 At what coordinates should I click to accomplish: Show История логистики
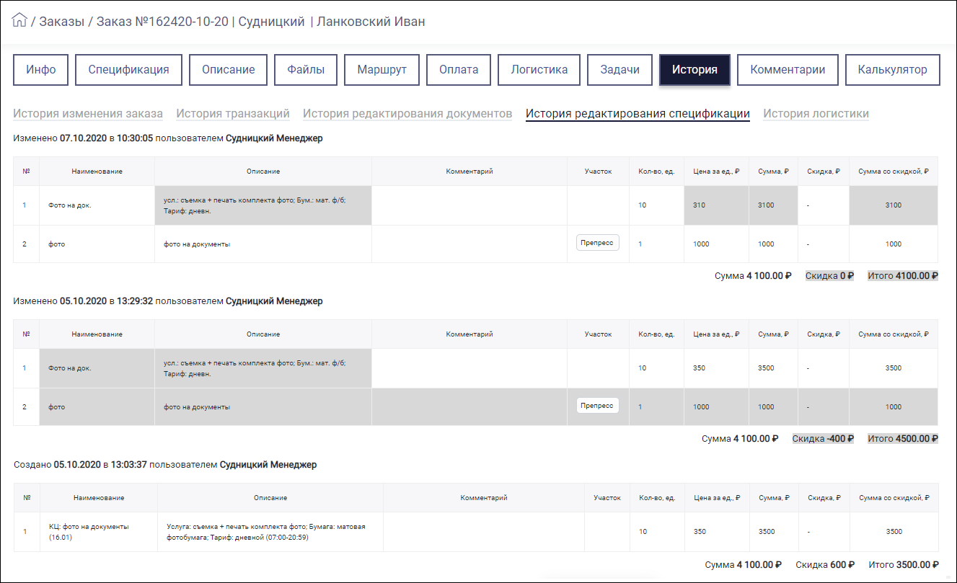point(816,114)
